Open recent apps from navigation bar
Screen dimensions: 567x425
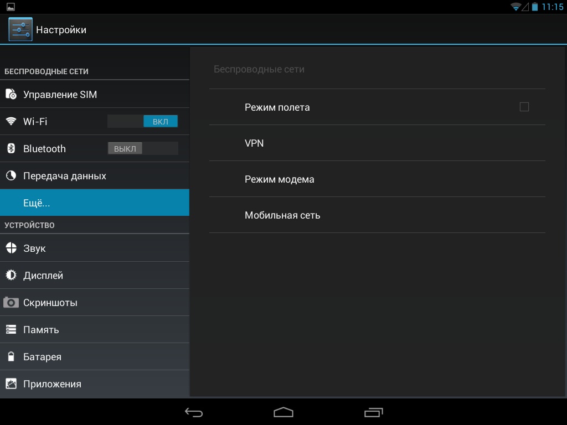373,412
